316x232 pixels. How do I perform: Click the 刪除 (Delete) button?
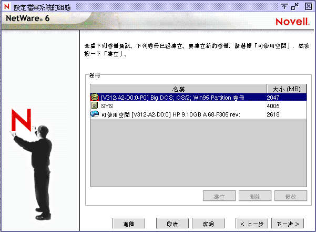point(255,196)
